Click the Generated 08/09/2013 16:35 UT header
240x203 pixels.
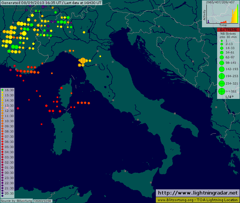[51, 3]
